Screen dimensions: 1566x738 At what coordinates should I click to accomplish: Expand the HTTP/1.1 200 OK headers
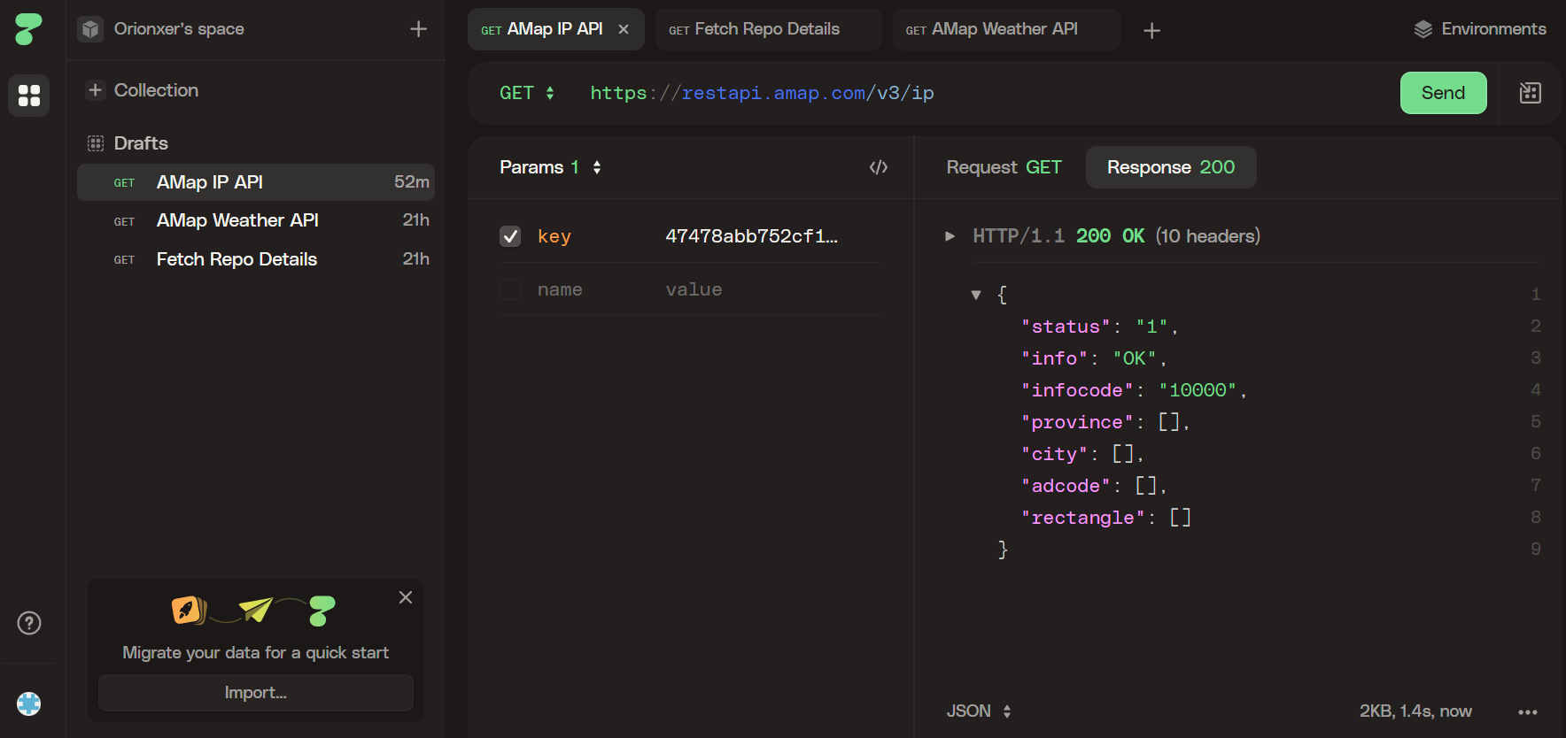point(950,236)
